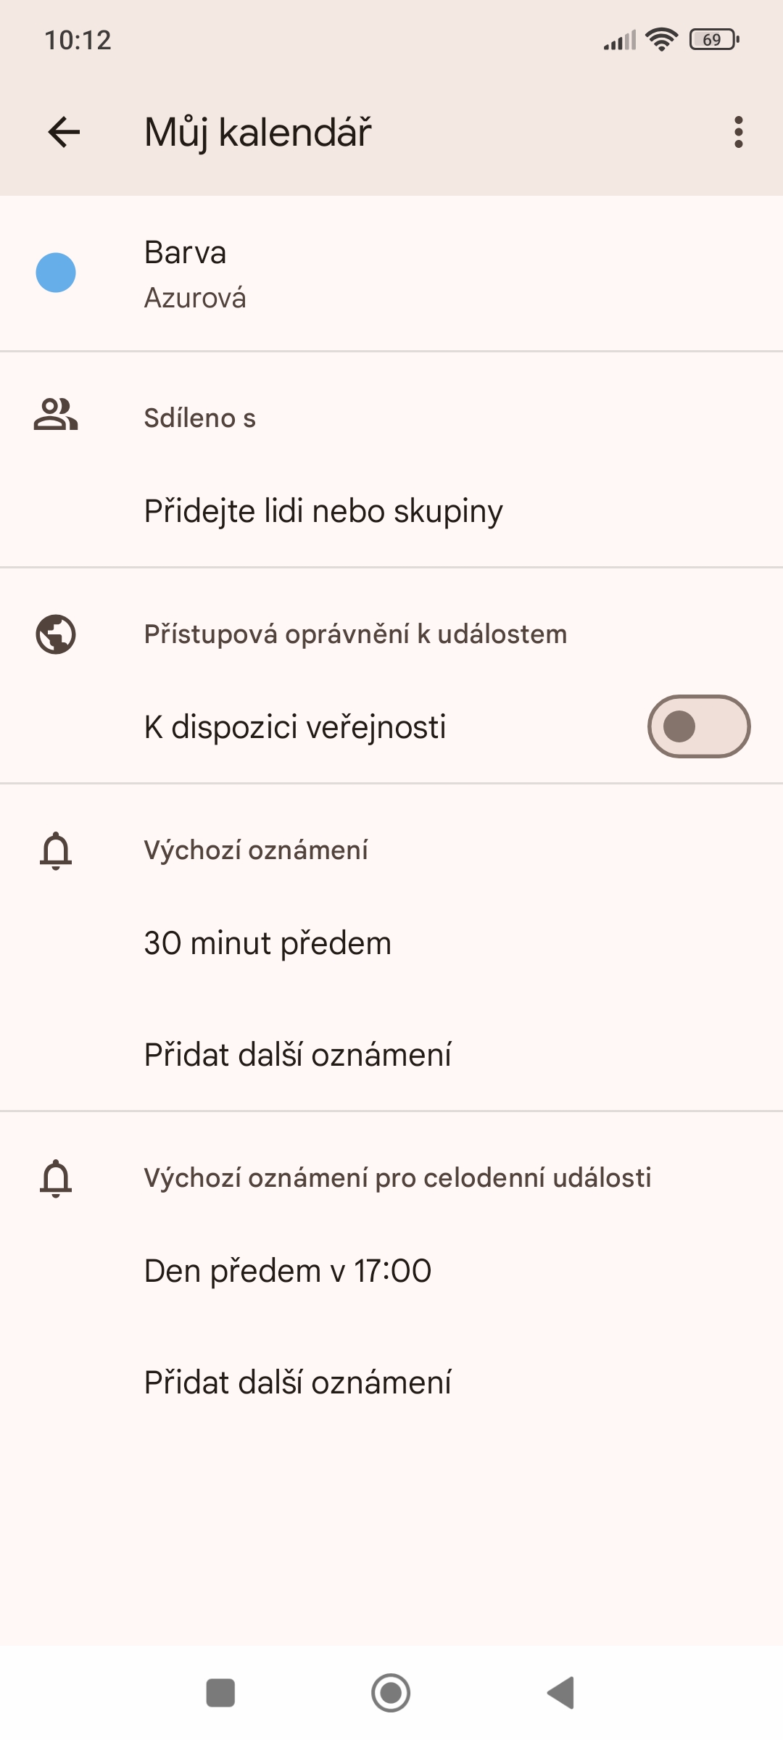Add another all-day event notification
Image resolution: width=783 pixels, height=1740 pixels.
tap(297, 1383)
